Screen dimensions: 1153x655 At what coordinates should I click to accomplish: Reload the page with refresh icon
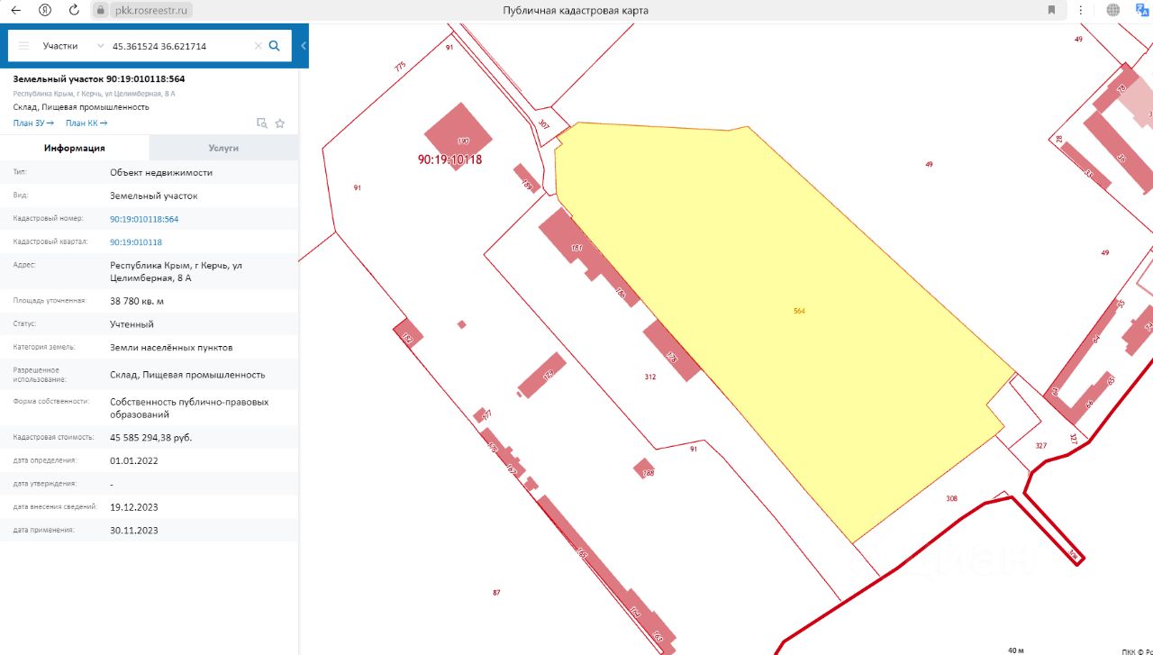[74, 10]
